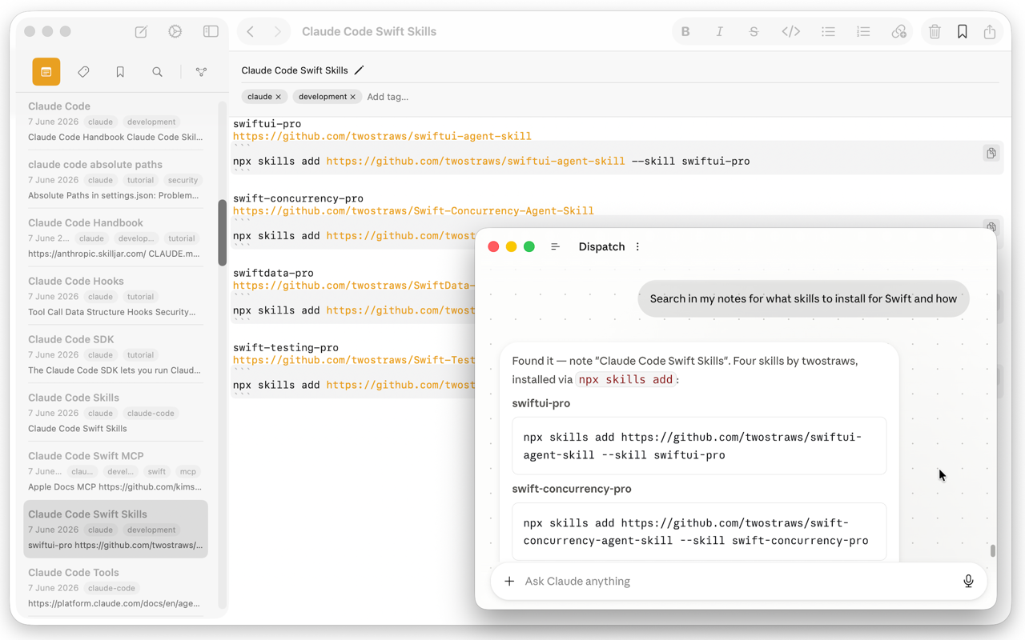Remove the 'development' tag
The height and width of the screenshot is (640, 1025).
[x=352, y=97]
